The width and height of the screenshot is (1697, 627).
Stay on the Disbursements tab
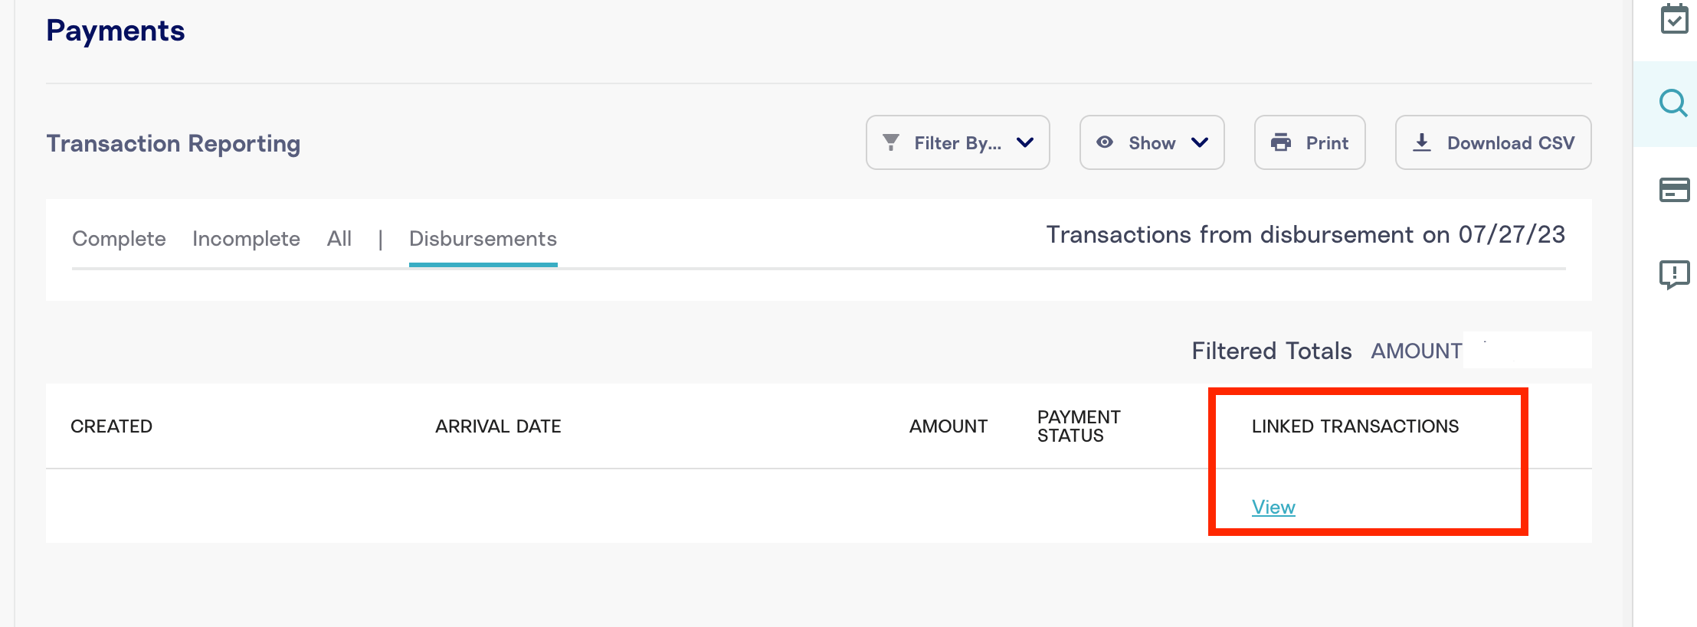[x=483, y=239]
